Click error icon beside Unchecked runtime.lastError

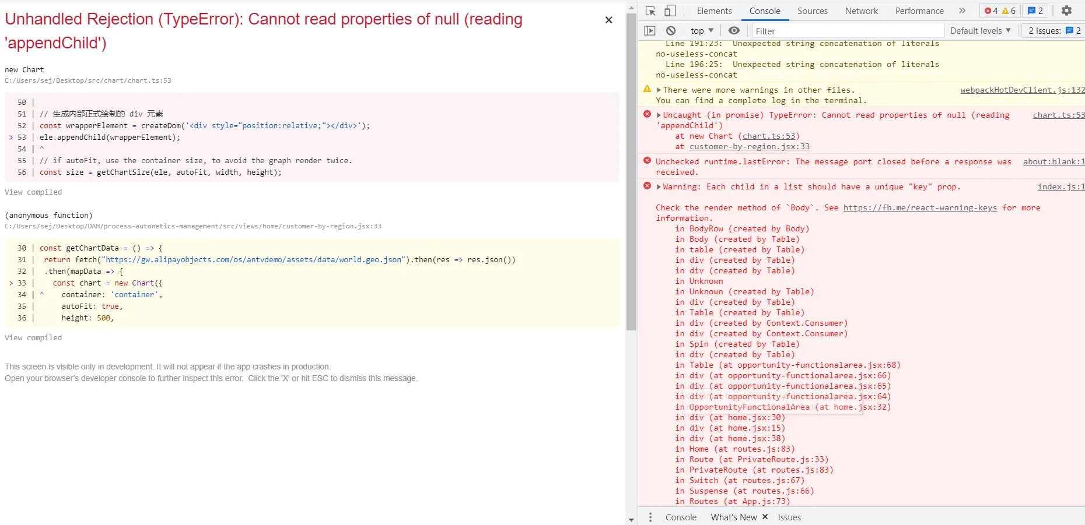point(647,161)
